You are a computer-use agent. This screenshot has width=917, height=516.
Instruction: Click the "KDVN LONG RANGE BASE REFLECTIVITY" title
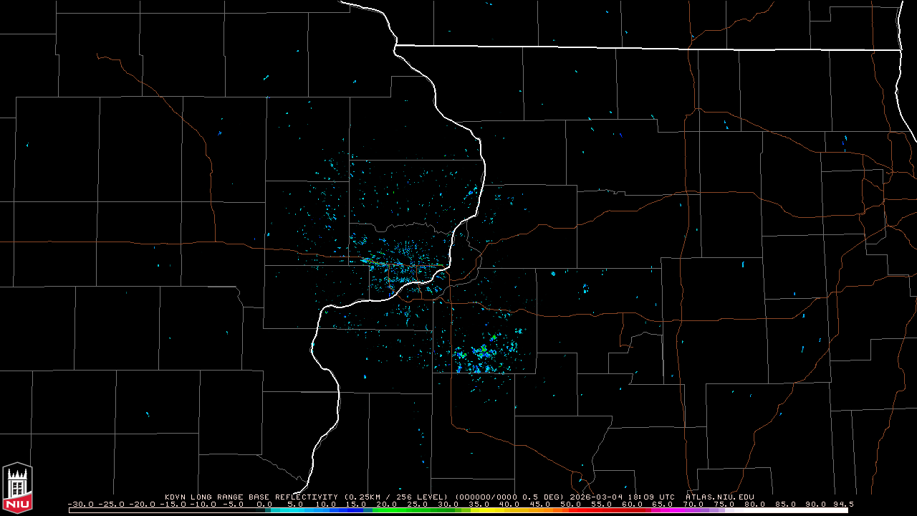pyautogui.click(x=251, y=497)
